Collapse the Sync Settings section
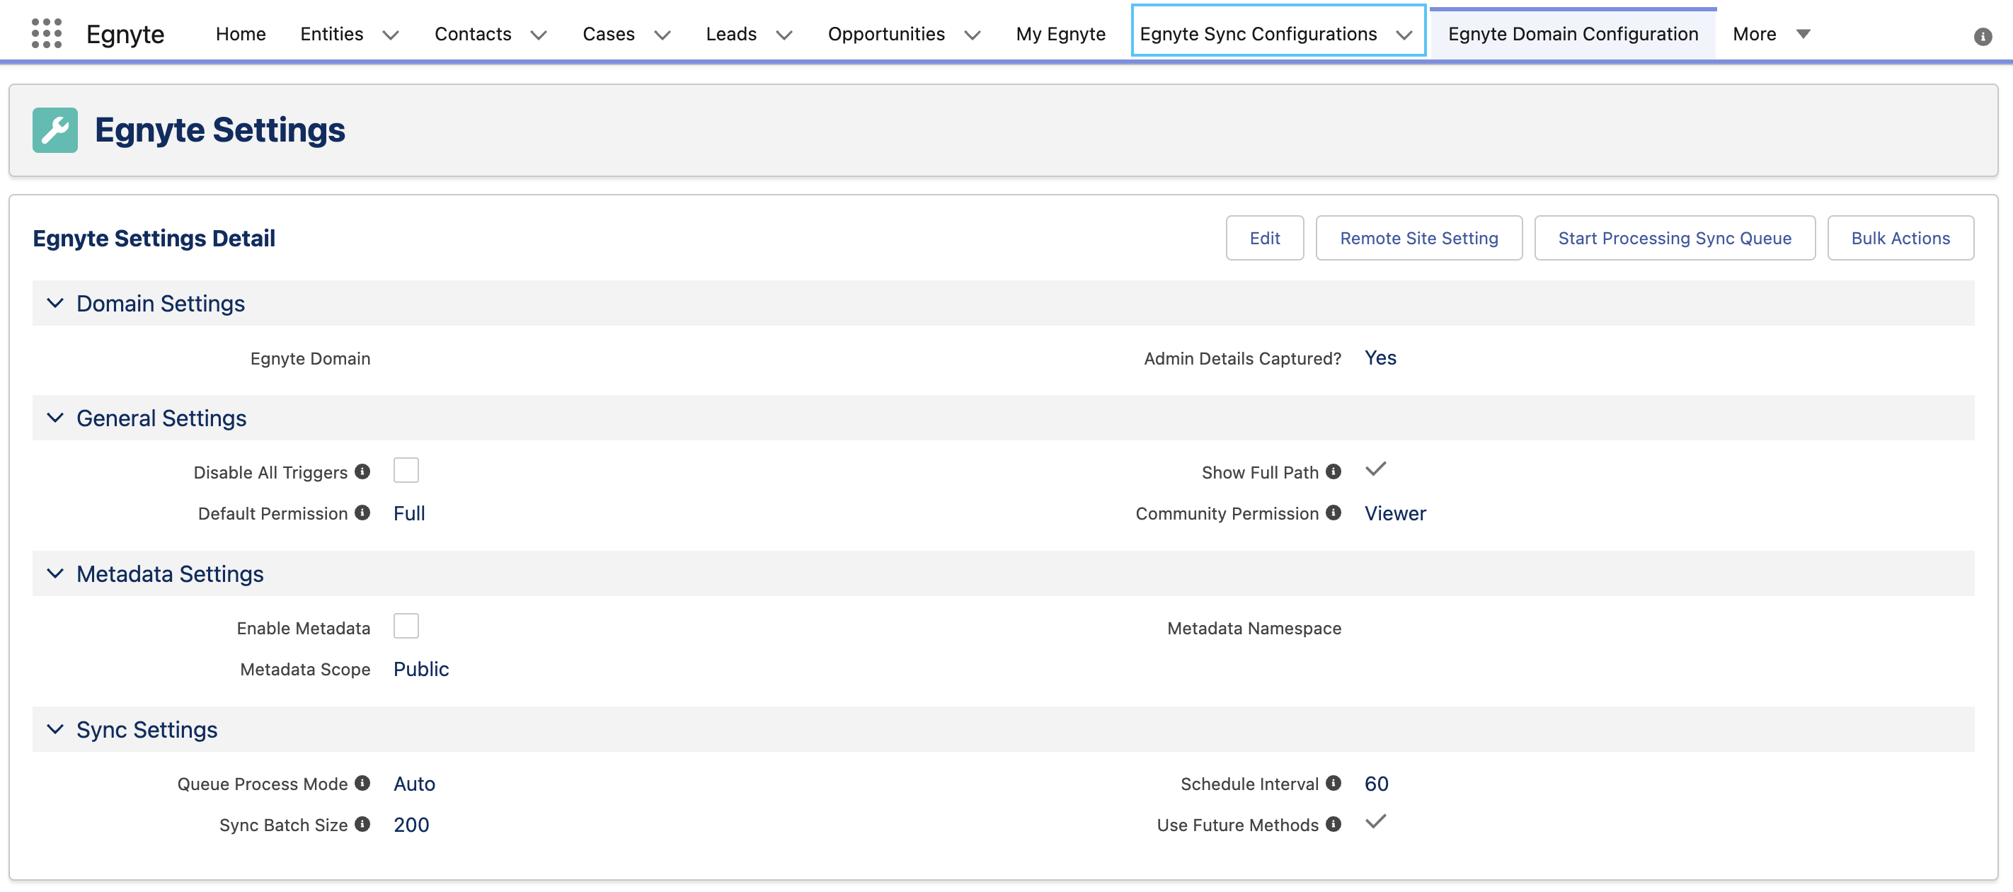 tap(55, 729)
